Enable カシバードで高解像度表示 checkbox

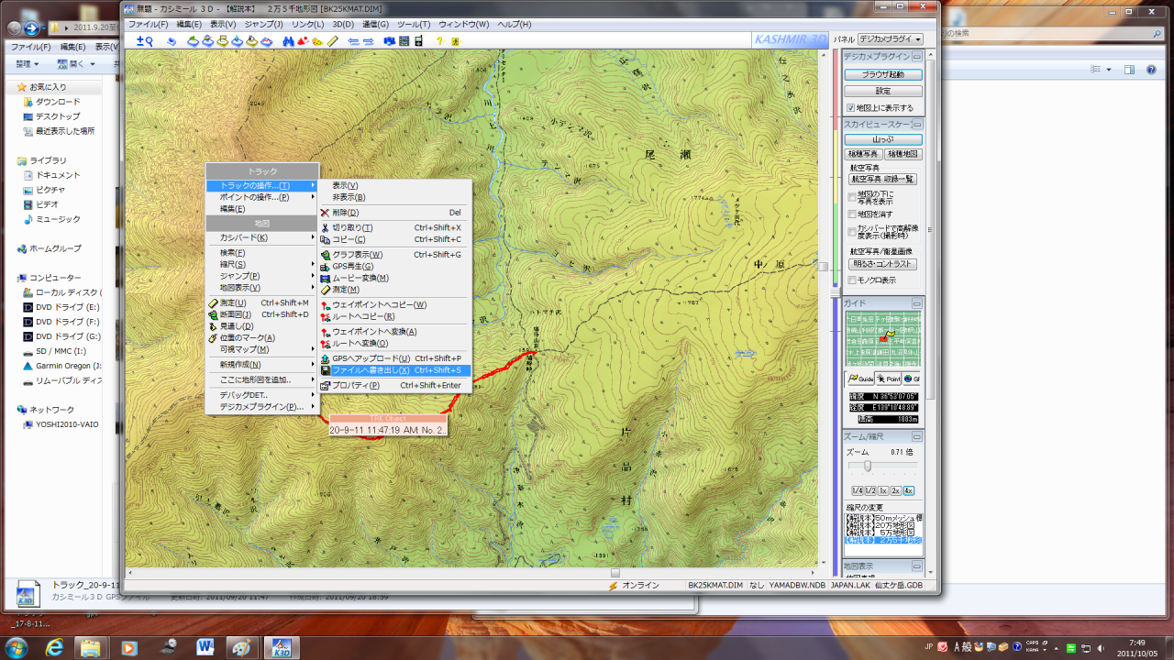pyautogui.click(x=852, y=231)
